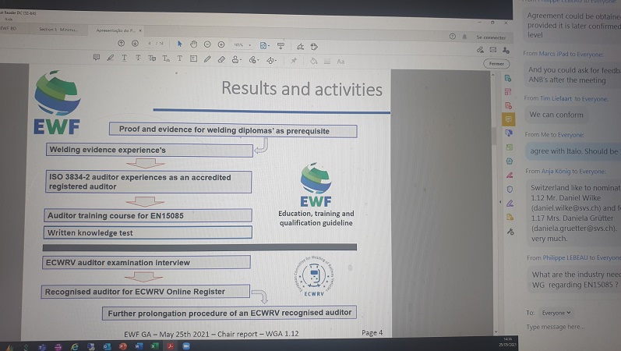621x351 pixels.
Task: Go to the previous page with the up arrow
Action: (x=122, y=43)
